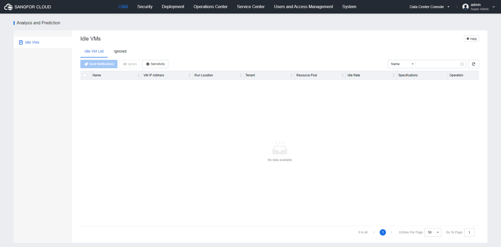Select Idle VMs in the sidebar
The height and width of the screenshot is (247, 501).
pyautogui.click(x=43, y=42)
